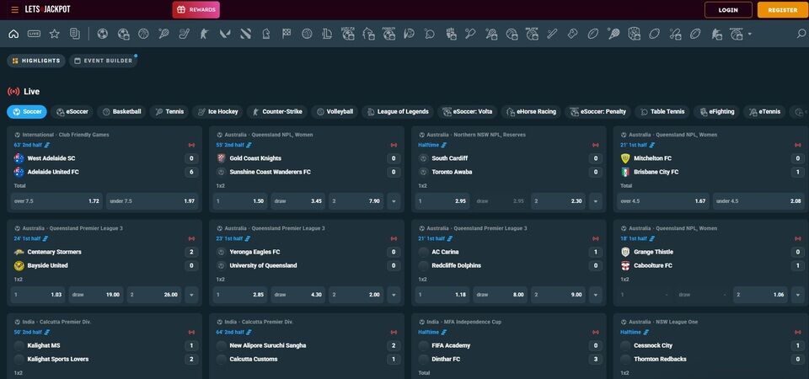Switch to the Volleyball live tab
This screenshot has height=379, width=809.
click(335, 111)
